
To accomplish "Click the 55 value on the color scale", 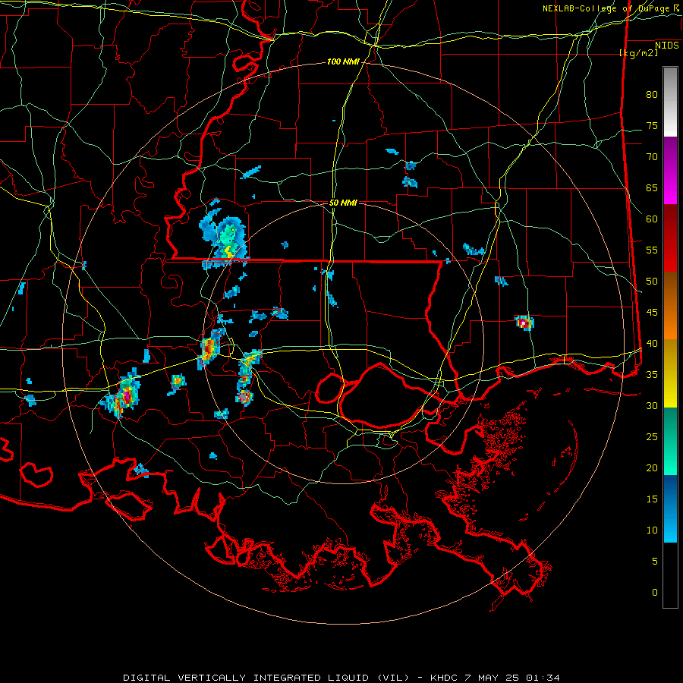I will point(652,250).
